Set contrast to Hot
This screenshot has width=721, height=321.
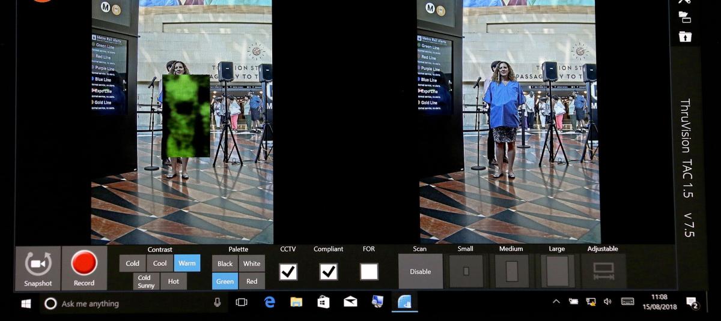(x=174, y=281)
